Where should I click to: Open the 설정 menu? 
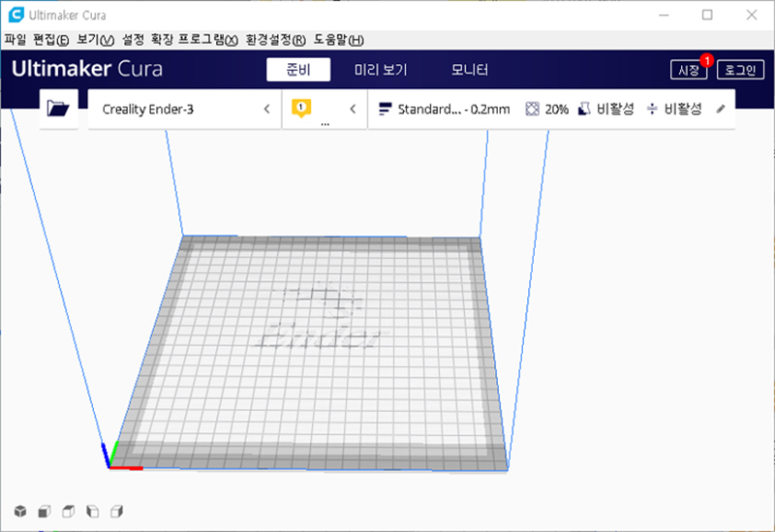click(x=133, y=40)
